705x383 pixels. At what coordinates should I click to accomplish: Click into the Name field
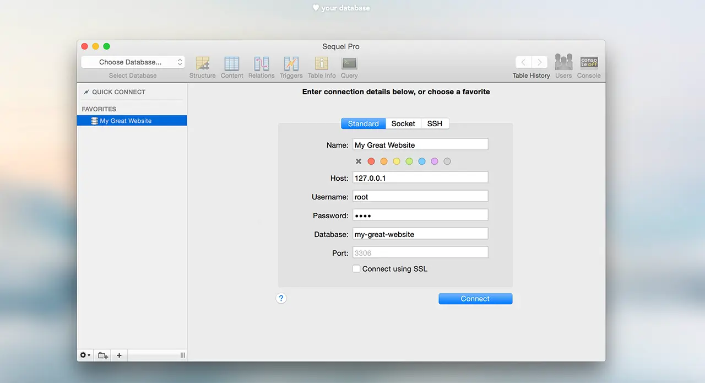pos(420,145)
